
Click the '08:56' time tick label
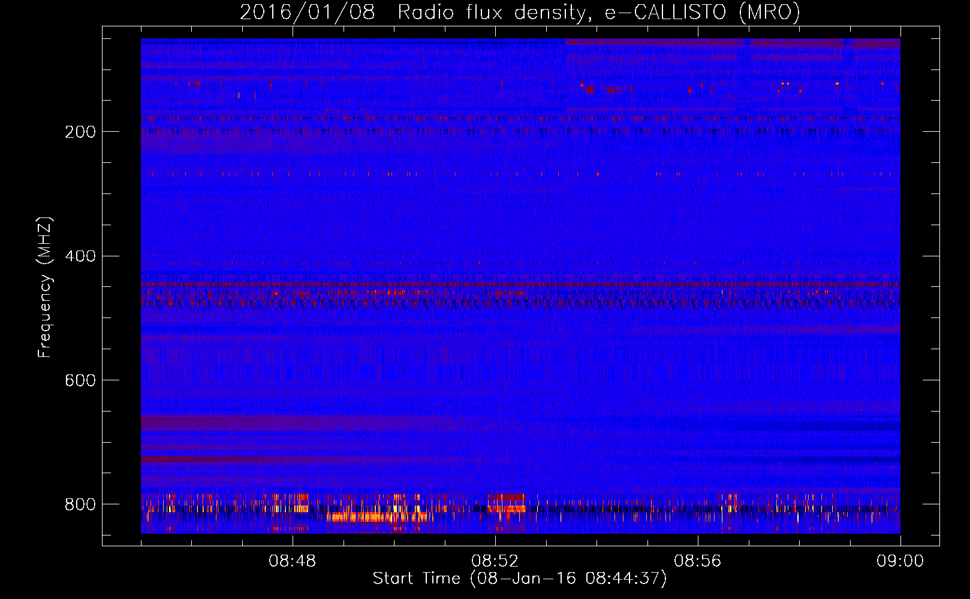coord(698,561)
